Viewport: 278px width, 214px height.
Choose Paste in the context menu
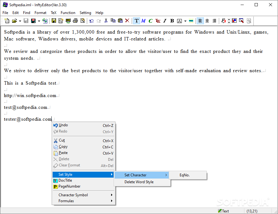tap(83, 153)
